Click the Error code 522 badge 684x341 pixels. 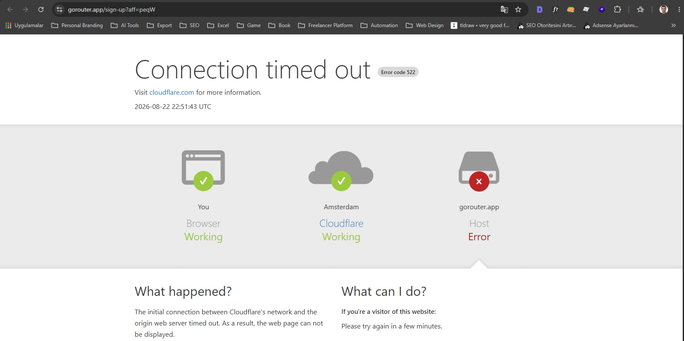pos(398,72)
